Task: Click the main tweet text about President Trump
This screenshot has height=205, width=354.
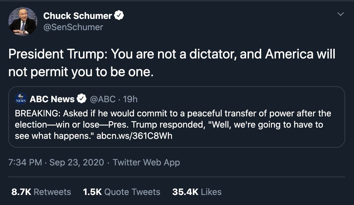Action: pos(172,63)
